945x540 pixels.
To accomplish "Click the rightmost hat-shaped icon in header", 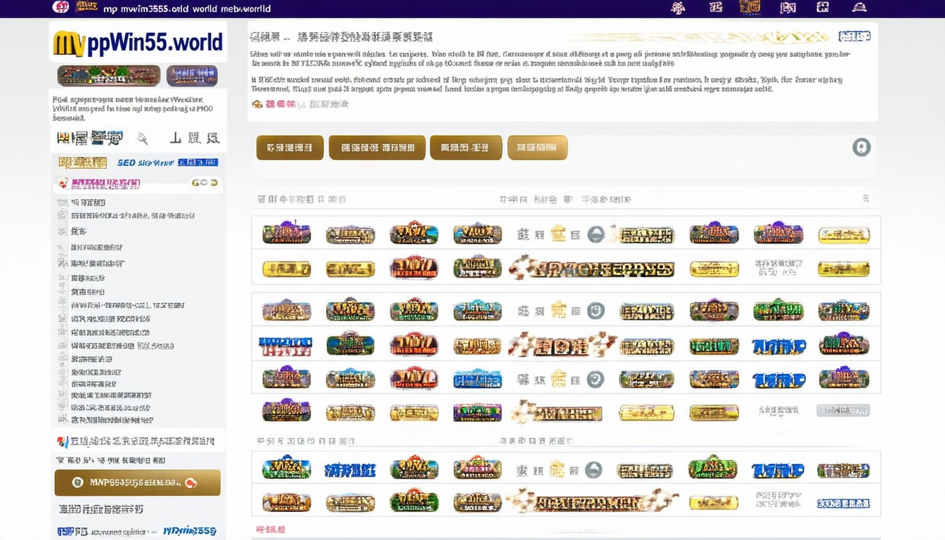I will pos(859,8).
